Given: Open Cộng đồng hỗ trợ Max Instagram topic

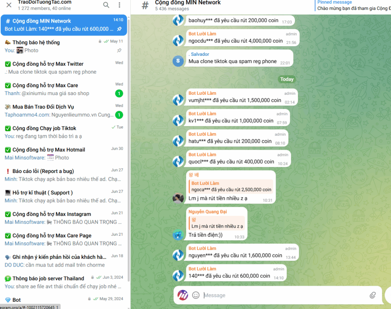Looking at the screenshot, I should pos(64,218).
